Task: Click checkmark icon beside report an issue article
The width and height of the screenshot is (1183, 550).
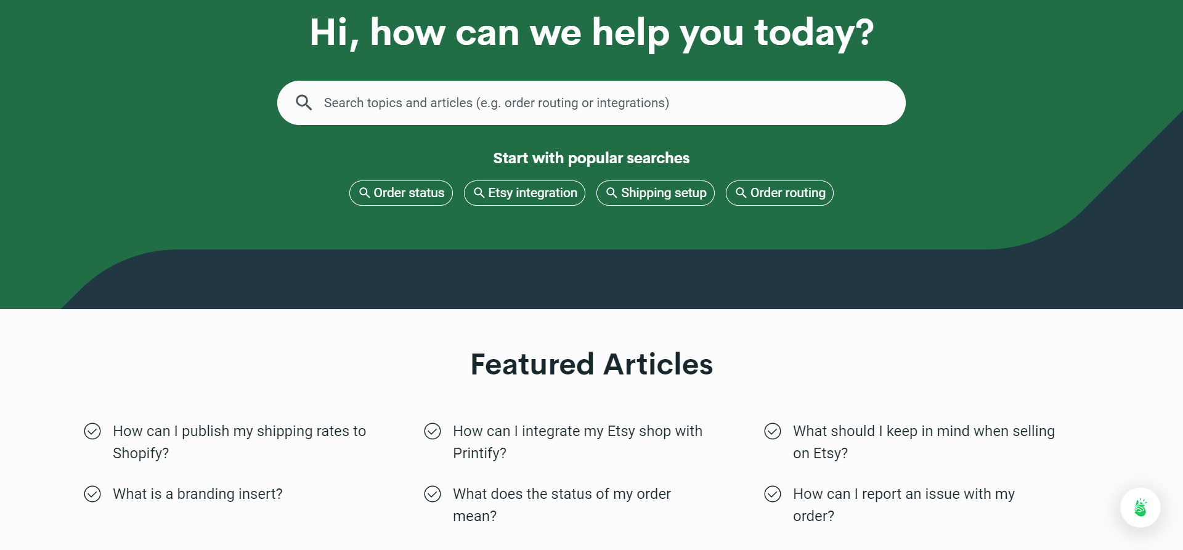Action: [x=773, y=494]
